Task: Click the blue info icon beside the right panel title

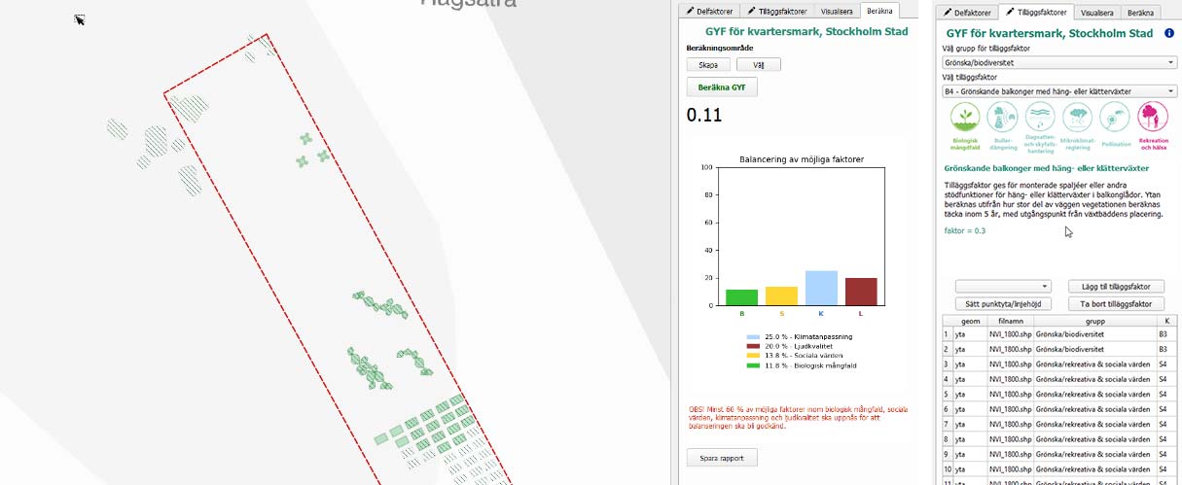Action: click(1168, 33)
